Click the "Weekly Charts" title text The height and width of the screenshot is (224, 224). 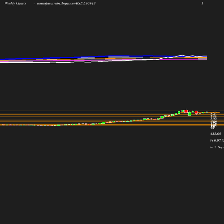click(15, 3)
